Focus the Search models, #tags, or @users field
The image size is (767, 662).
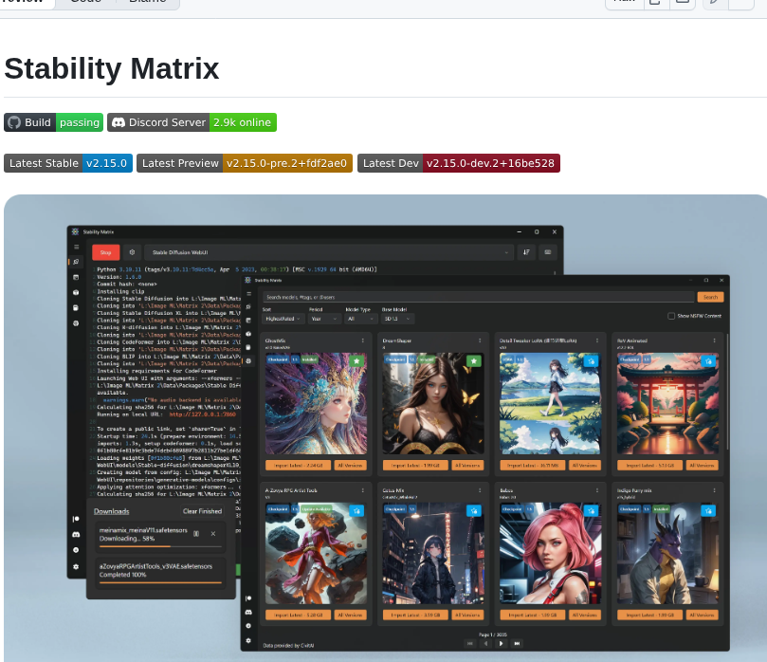[x=479, y=297]
